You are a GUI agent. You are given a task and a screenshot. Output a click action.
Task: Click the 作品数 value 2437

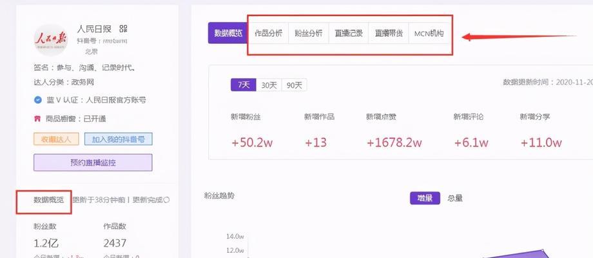(x=115, y=243)
